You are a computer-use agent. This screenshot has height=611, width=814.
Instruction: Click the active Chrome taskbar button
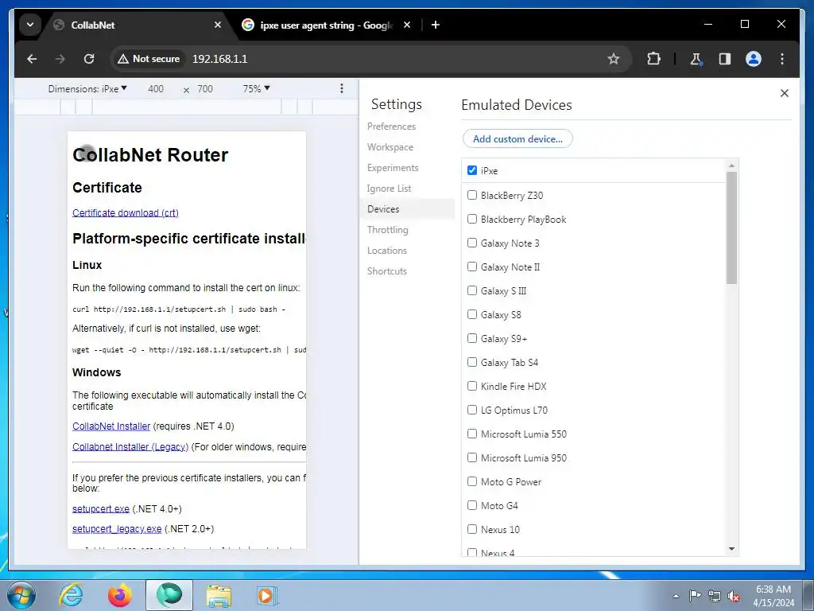tap(169, 595)
